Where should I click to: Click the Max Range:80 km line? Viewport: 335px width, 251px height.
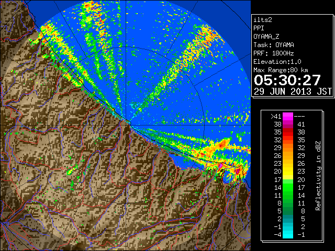(x=281, y=70)
